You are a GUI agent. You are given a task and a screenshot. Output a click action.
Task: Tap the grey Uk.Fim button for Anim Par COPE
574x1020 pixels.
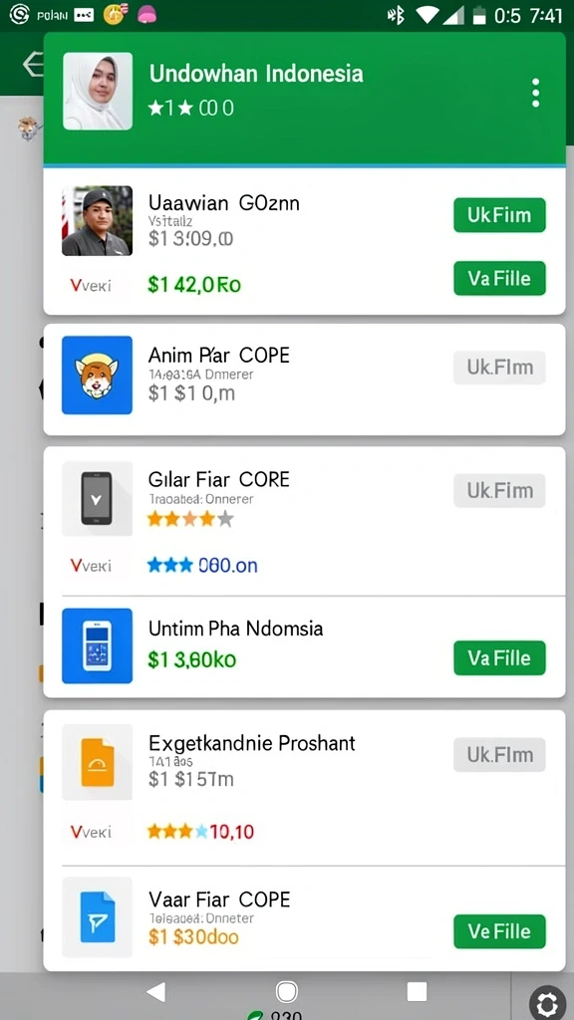point(499,367)
